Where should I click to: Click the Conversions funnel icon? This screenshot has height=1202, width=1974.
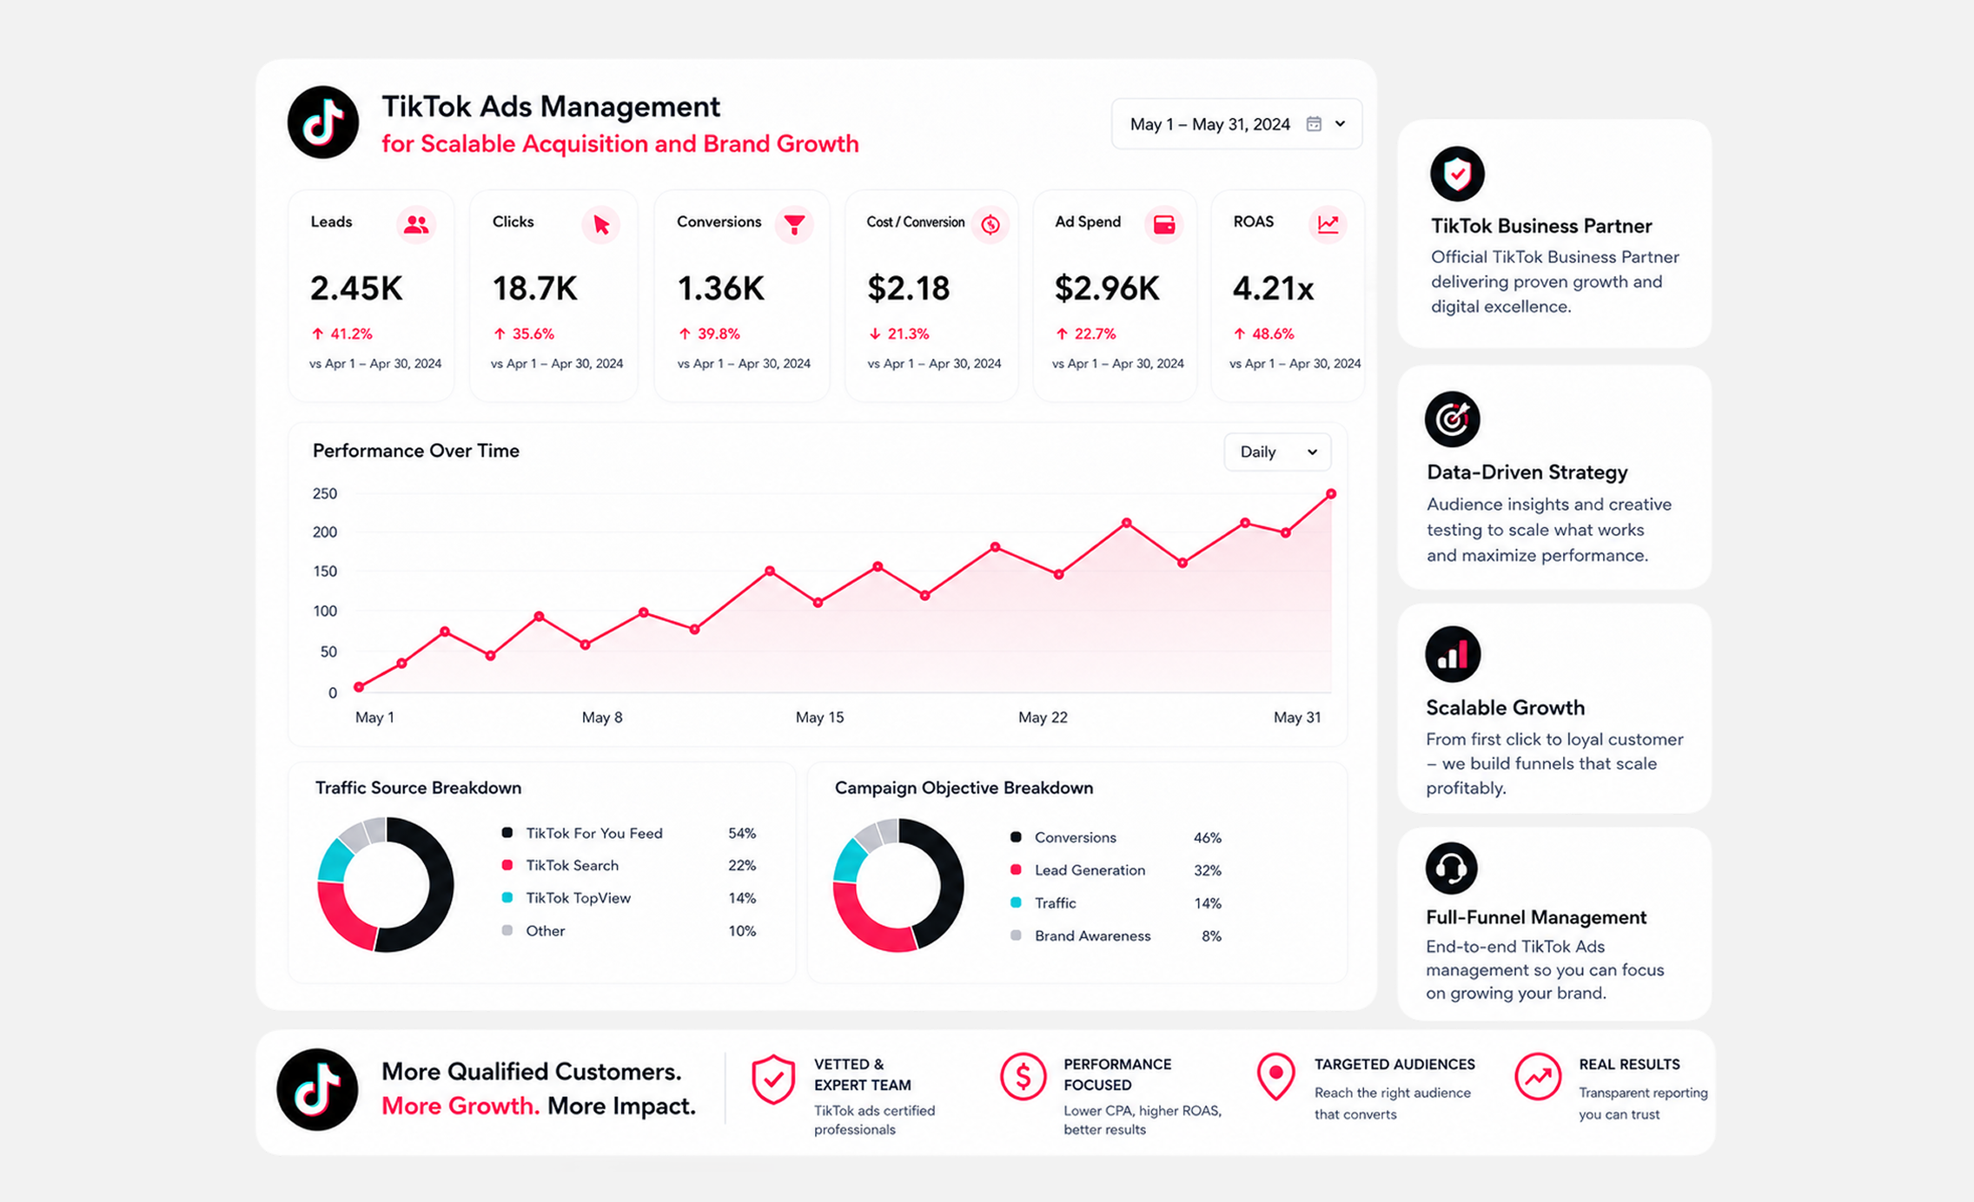(794, 225)
